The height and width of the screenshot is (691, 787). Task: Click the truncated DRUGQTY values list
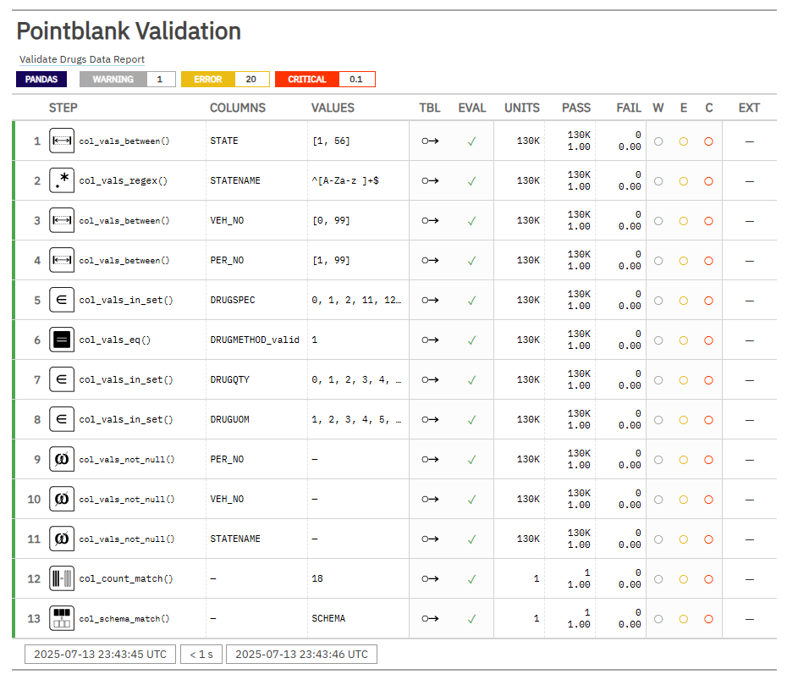click(x=356, y=380)
